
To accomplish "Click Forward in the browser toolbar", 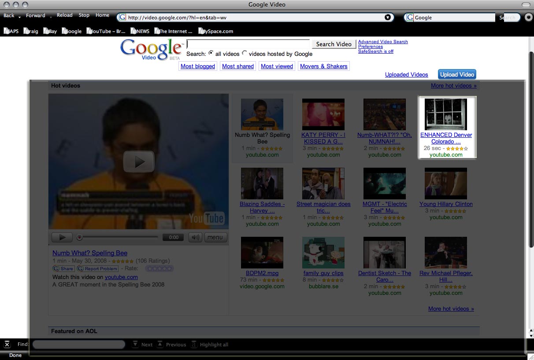I will 36,15.
